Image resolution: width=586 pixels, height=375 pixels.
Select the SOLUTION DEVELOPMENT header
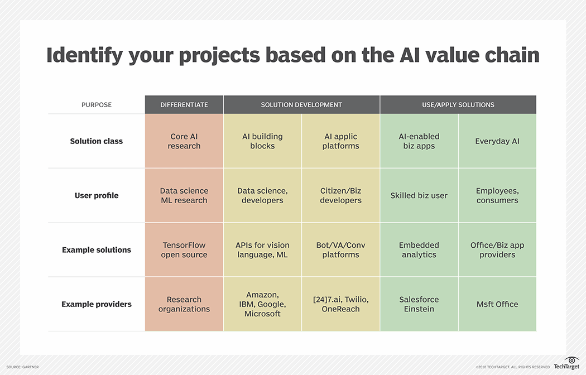point(301,105)
